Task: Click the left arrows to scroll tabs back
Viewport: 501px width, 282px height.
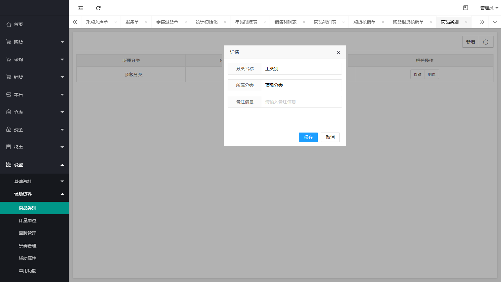Action: pos(75,22)
